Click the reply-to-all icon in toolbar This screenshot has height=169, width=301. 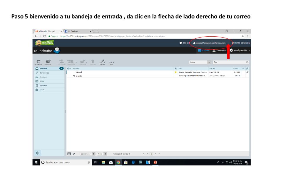[71, 62]
